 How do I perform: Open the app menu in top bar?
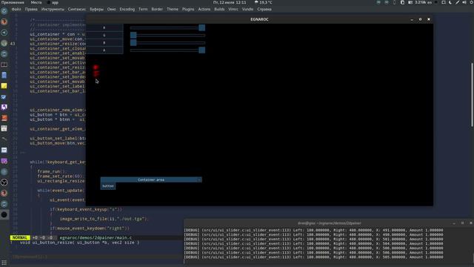coord(53,2)
